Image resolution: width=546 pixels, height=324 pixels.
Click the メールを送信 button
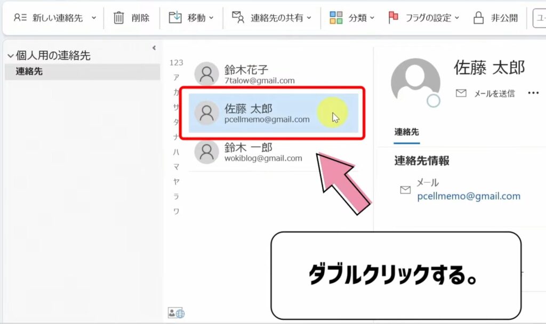485,93
